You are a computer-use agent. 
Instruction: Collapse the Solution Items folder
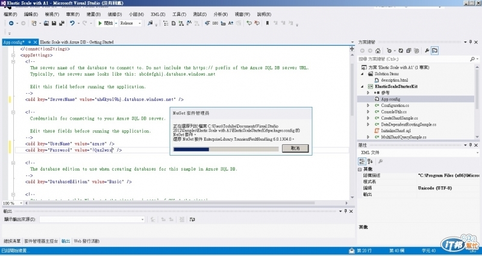[x=362, y=74]
